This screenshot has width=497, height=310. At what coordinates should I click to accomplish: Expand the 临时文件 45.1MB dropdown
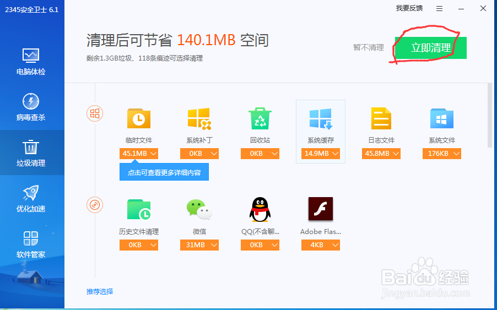(138, 154)
